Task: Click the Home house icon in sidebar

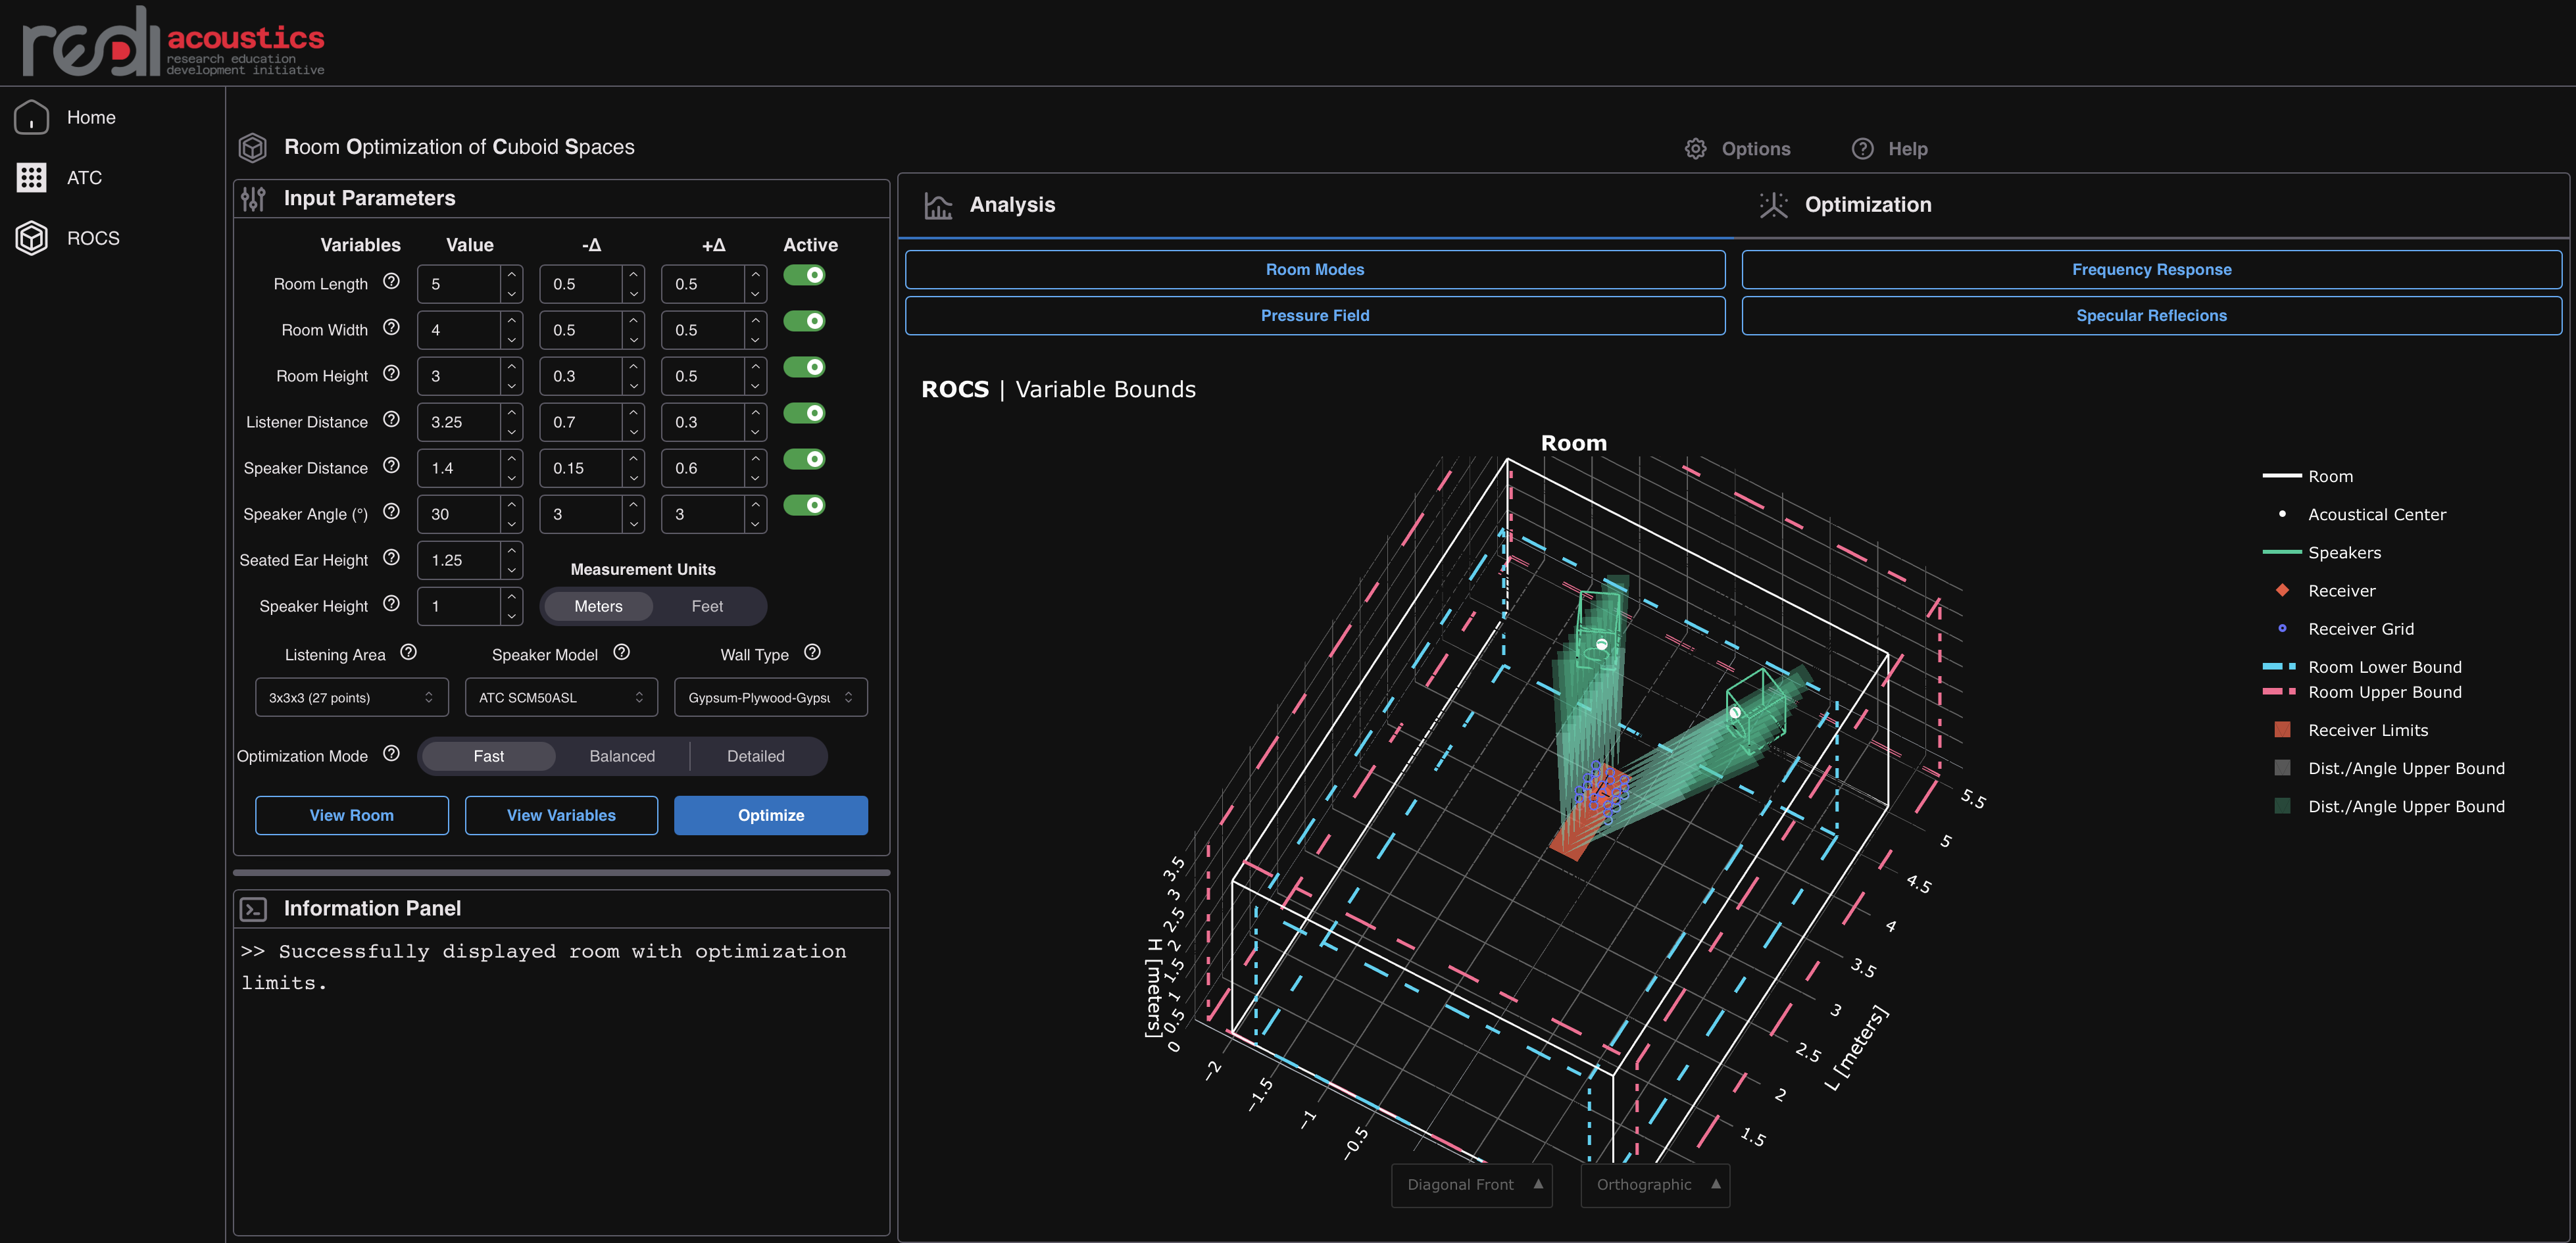Action: click(32, 117)
